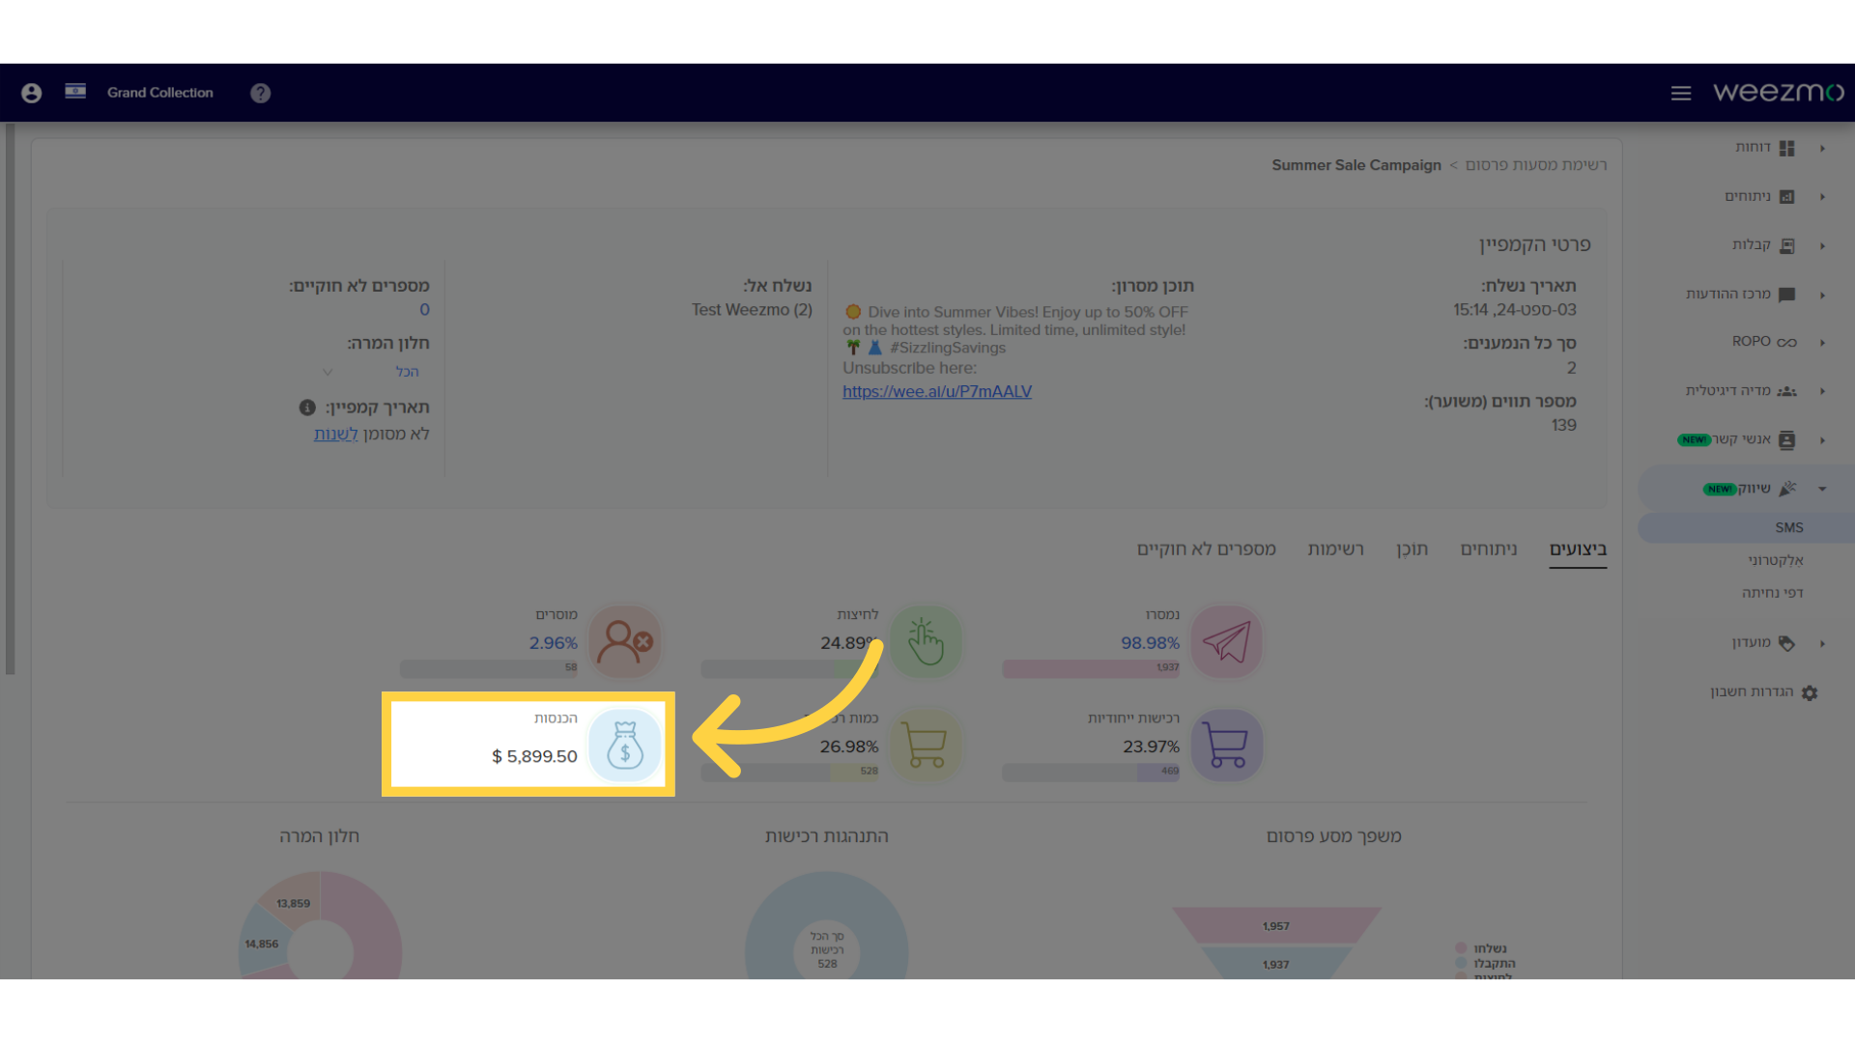Select דפי נחיתה in the submenu
The image size is (1855, 1043).
click(1772, 593)
